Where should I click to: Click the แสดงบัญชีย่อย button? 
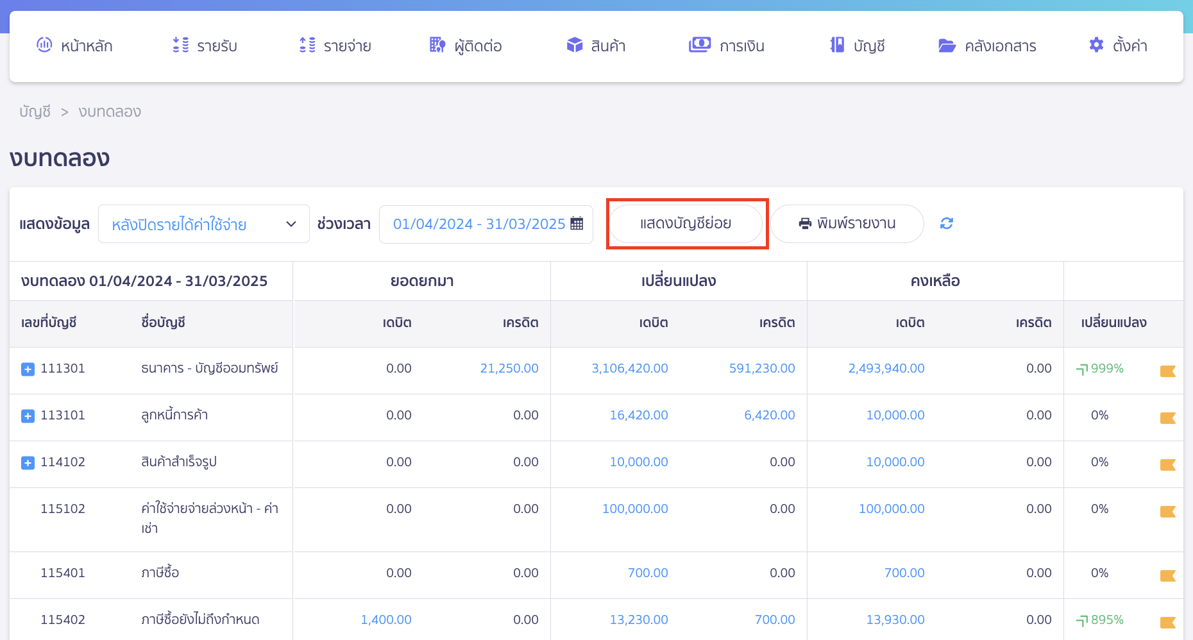[685, 224]
